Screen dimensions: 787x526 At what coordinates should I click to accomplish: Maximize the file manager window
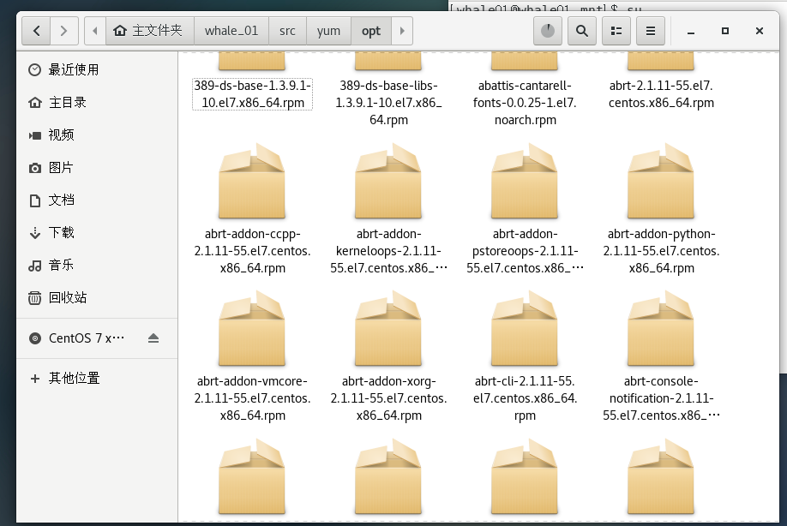724,31
